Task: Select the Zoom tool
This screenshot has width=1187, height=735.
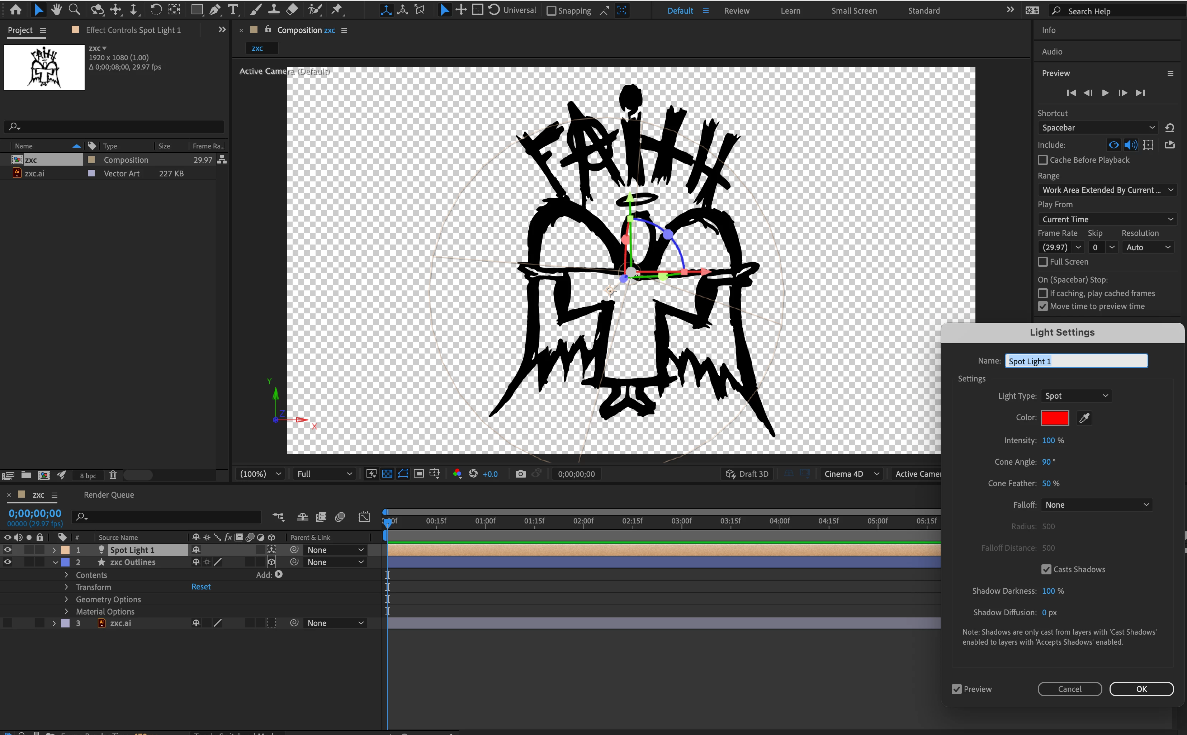Action: click(x=74, y=9)
